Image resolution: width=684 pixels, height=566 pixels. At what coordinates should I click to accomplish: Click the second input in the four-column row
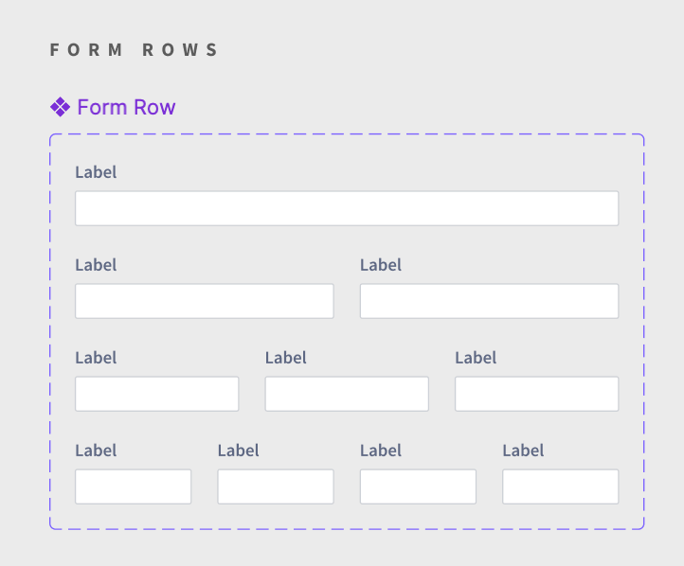tap(276, 486)
